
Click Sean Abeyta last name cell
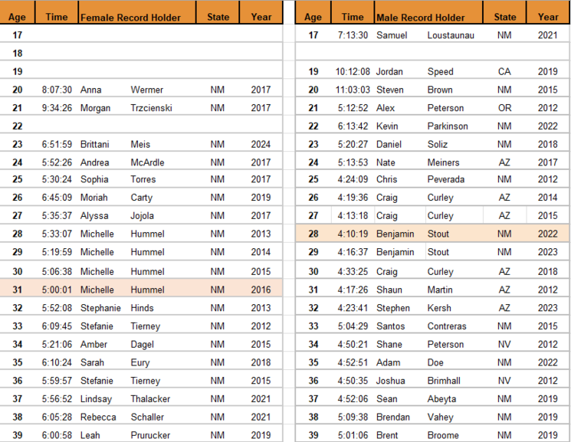click(x=441, y=399)
